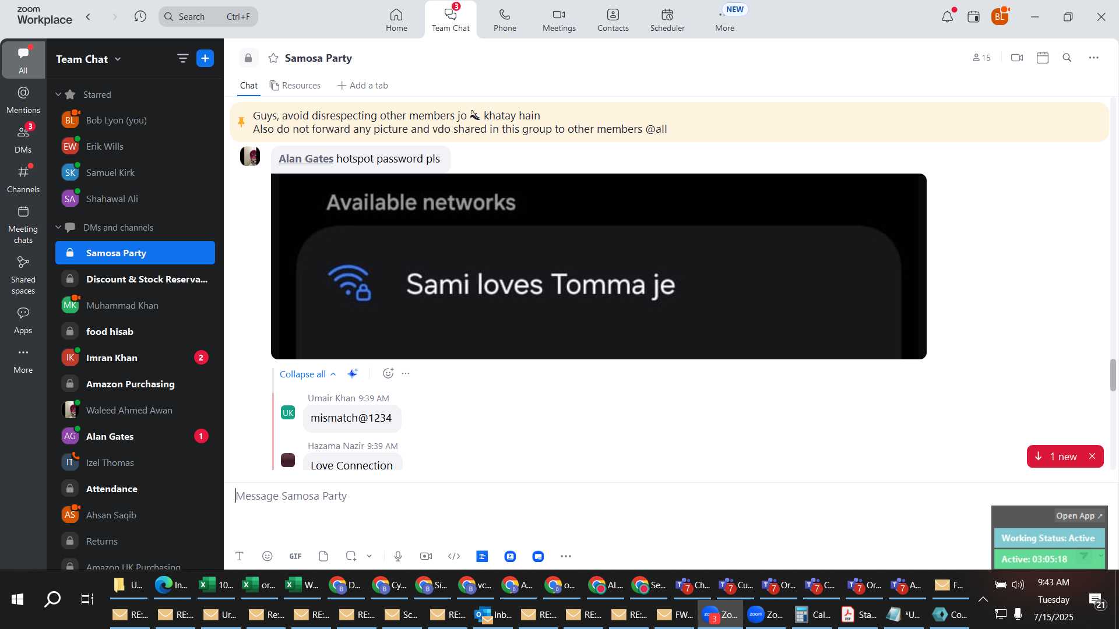The width and height of the screenshot is (1119, 629).
Task: Open the food hisab channel
Action: tap(135, 331)
